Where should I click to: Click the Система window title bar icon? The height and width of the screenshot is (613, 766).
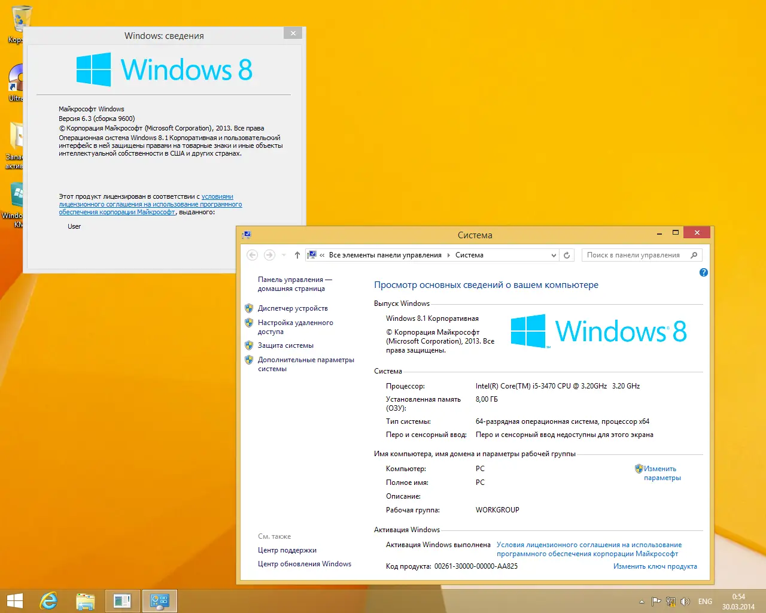click(x=247, y=235)
